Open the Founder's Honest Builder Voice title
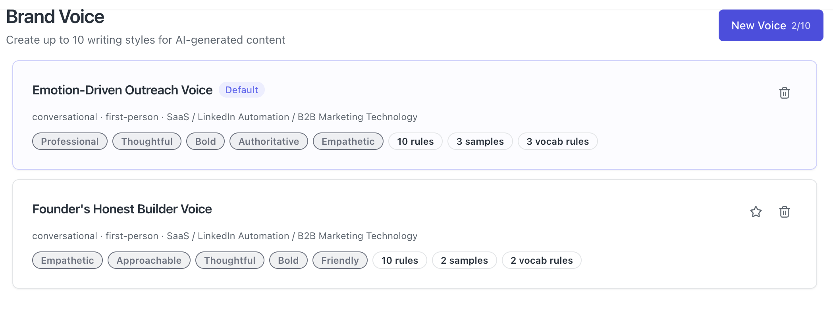This screenshot has width=833, height=326. [x=122, y=209]
